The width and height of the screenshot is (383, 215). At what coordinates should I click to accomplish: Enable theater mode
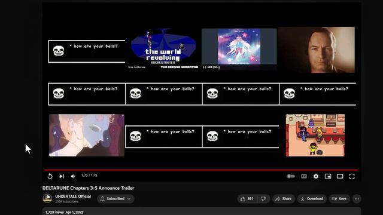coord(340,176)
